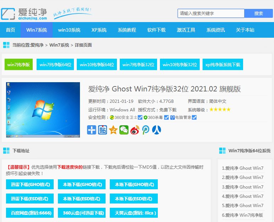Open 关于本站 nav item
Viewport: 274px width, 222px height.
tap(245, 30)
